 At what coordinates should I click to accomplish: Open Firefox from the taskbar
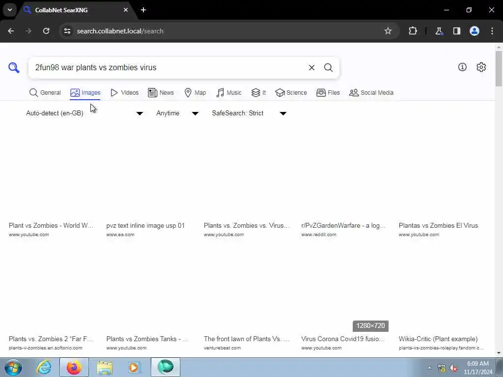coord(74,367)
